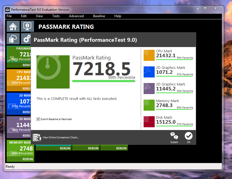Click the PASSMARK RATING page heading

(66, 27)
